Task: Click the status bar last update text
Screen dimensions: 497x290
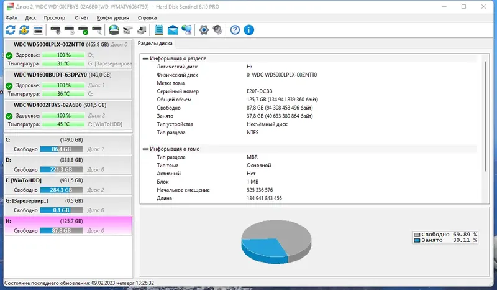Action: pyautogui.click(x=80, y=283)
